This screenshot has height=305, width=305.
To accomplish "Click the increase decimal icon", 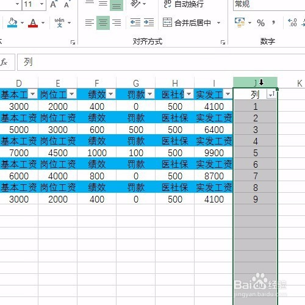I will coord(292,23).
